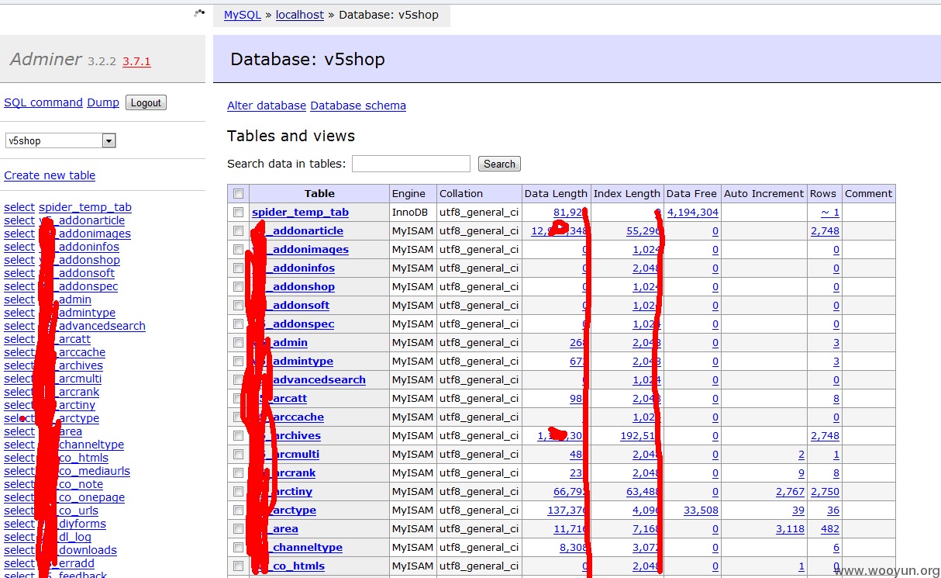
Task: Click the 3.7.1 version update link
Action: (136, 61)
